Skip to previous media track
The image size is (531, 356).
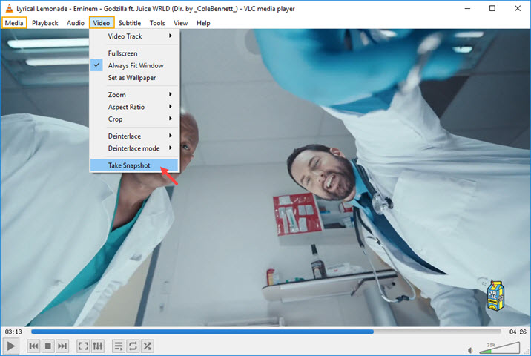tap(34, 346)
